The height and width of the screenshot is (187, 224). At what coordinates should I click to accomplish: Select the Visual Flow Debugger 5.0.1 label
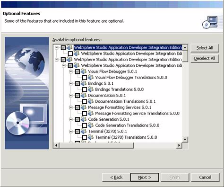112,71
